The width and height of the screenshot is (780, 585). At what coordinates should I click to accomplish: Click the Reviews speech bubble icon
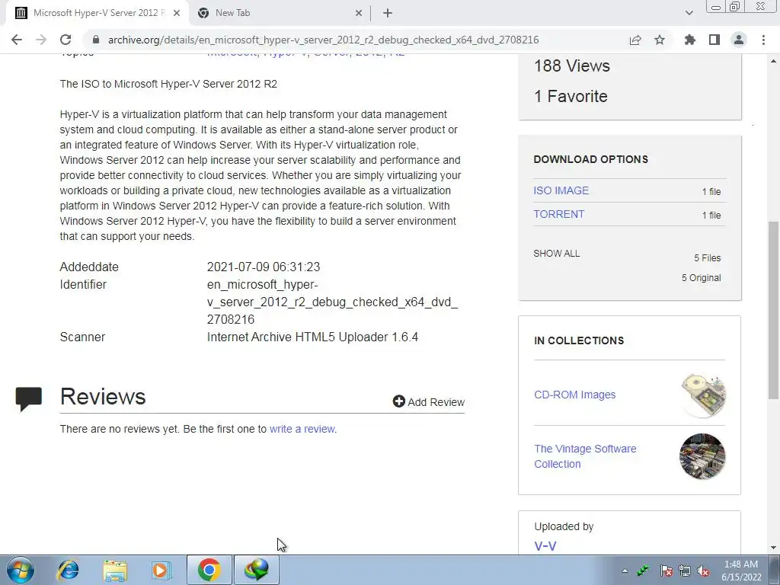(29, 399)
